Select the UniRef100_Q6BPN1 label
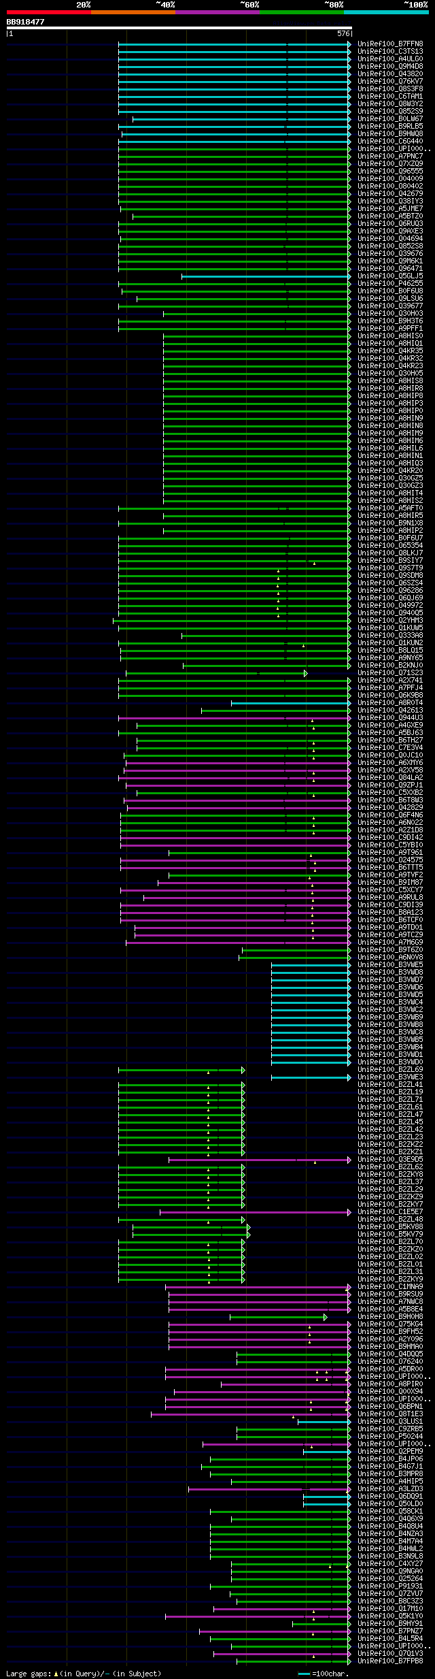 (x=390, y=1406)
